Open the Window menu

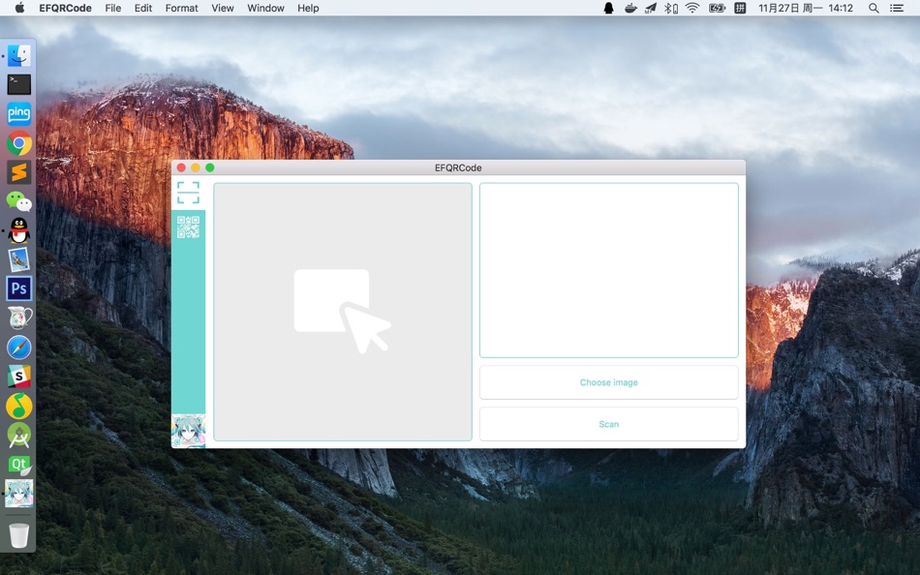(265, 8)
